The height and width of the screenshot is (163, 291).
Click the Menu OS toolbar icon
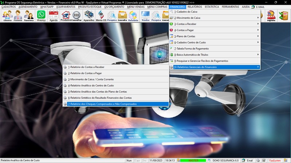point(101,16)
